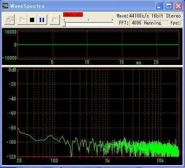Click the grayed-out Play button
Viewport: 185px width, 168px height.
coord(22,20)
